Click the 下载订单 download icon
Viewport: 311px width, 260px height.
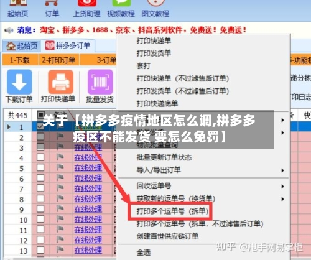(x=19, y=82)
